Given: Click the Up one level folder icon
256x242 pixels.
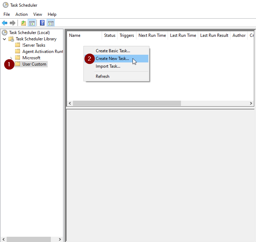Looking at the screenshot, I should click(x=23, y=23).
